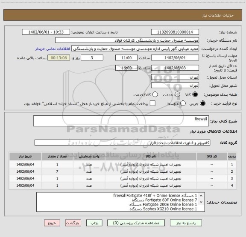Click the خروج exit button
The width and height of the screenshot is (246, 237).
pos(52,223)
